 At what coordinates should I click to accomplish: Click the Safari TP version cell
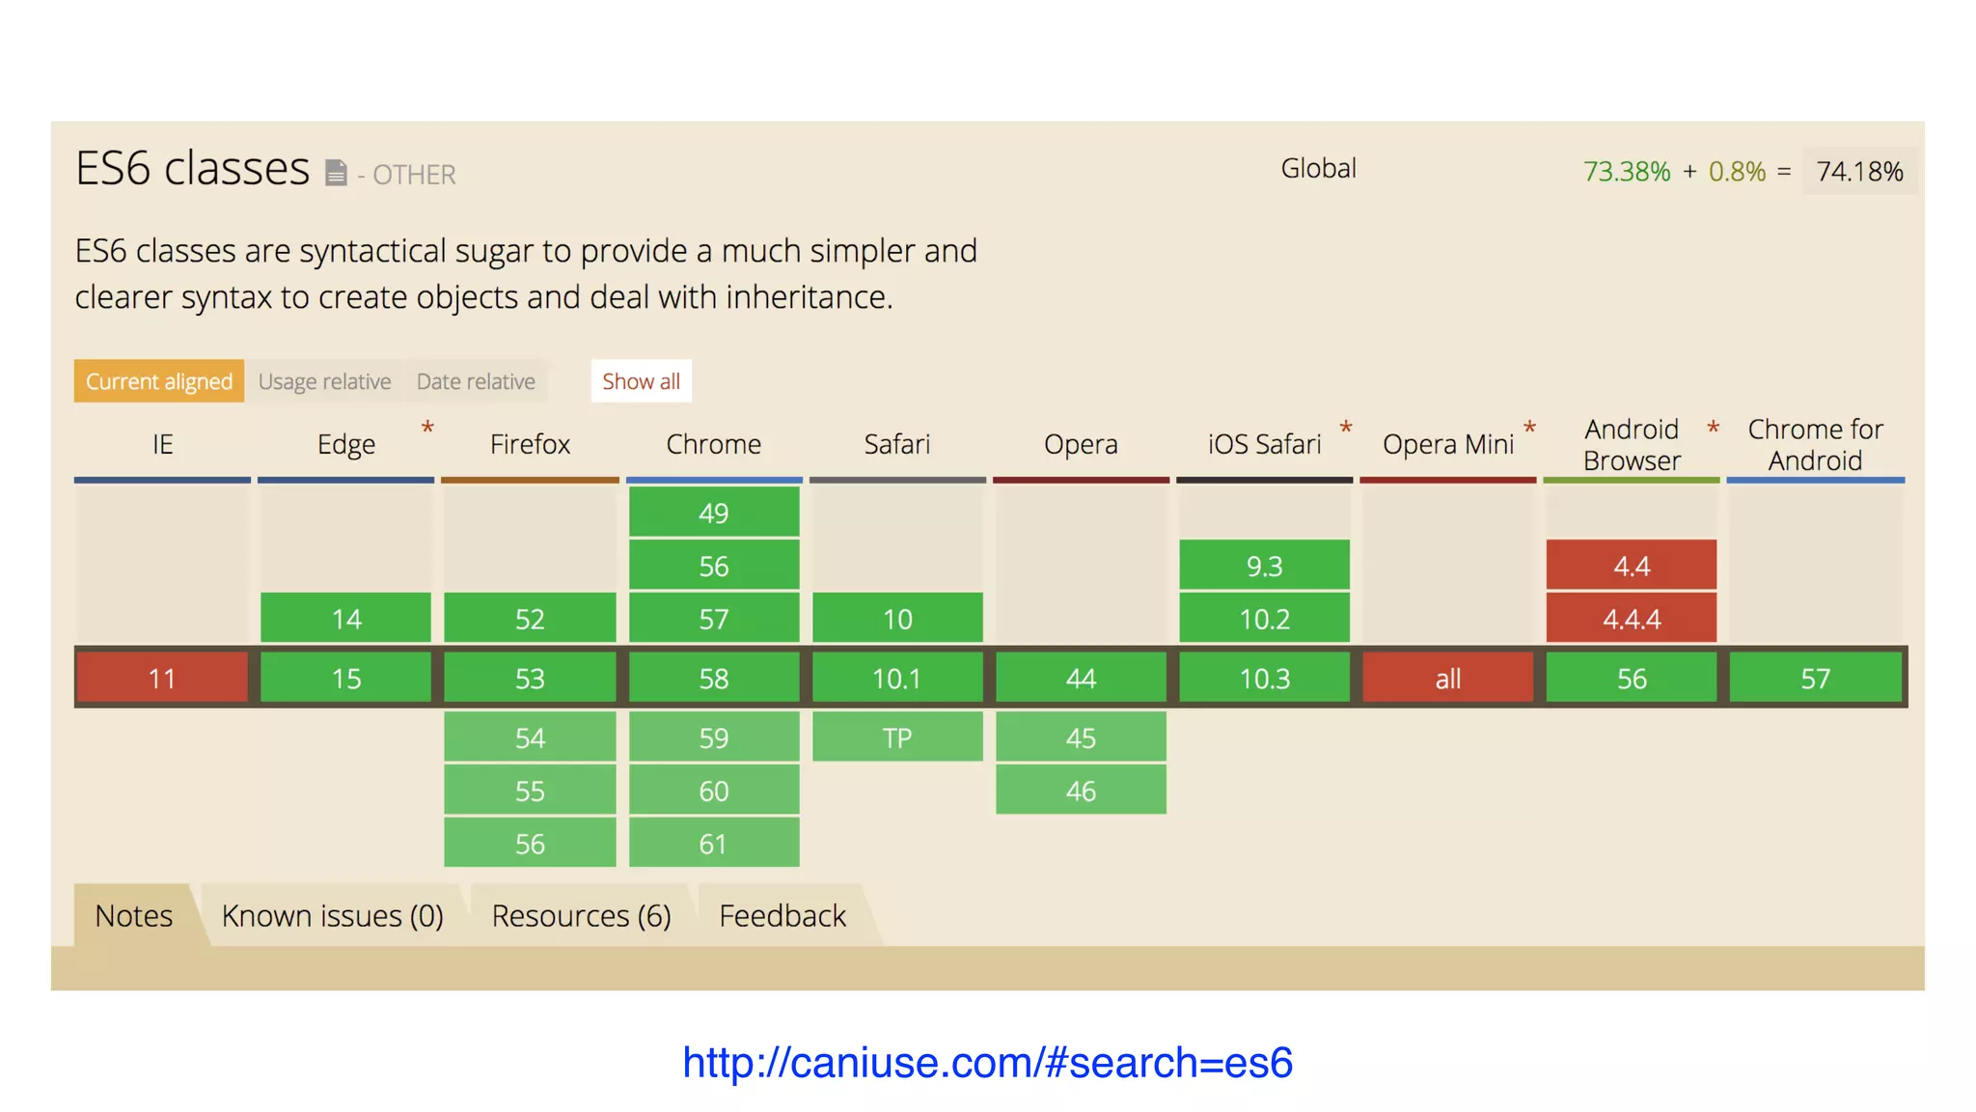(x=897, y=737)
